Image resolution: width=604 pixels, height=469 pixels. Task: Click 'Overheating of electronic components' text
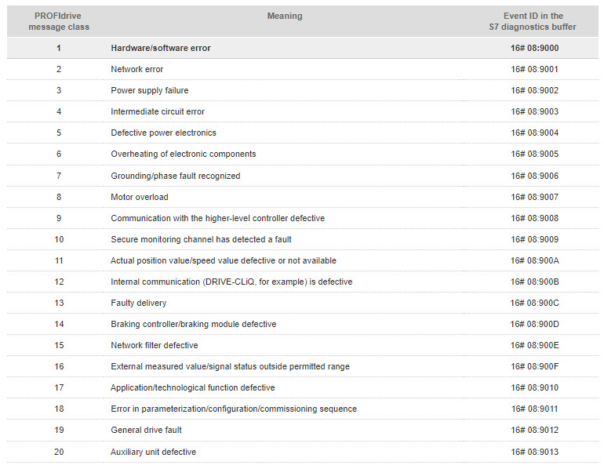tap(184, 154)
